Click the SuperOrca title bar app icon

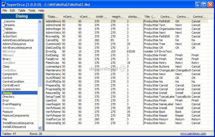coord(4,5)
